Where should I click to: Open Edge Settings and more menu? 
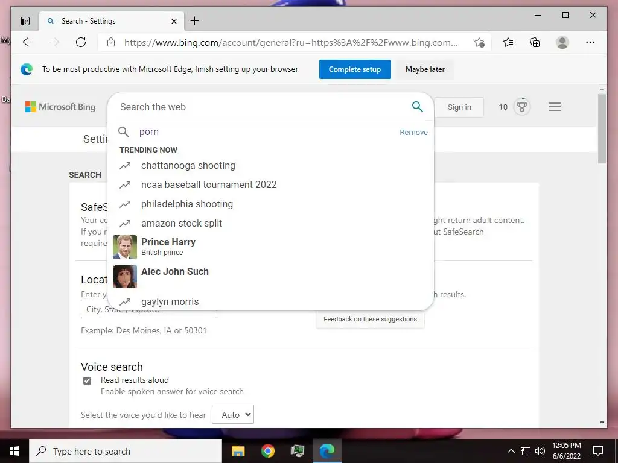click(x=590, y=42)
